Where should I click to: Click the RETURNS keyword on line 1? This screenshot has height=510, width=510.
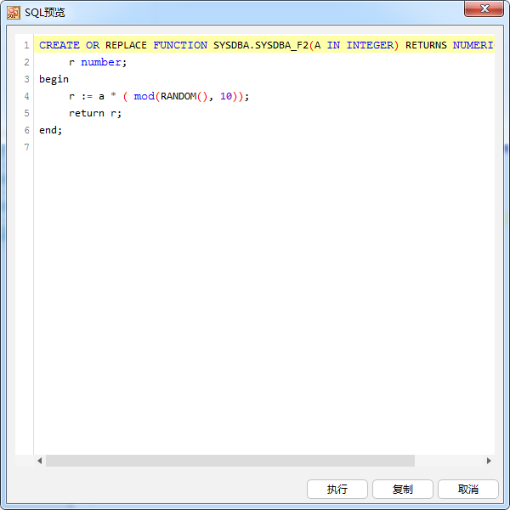click(426, 45)
